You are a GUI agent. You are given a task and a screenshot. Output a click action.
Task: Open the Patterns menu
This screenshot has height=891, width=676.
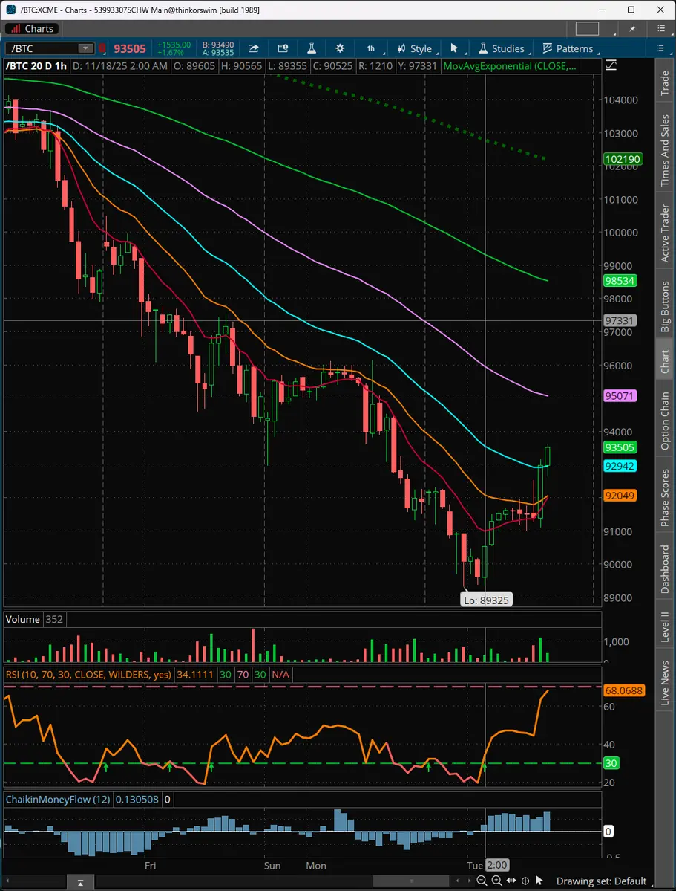click(568, 49)
